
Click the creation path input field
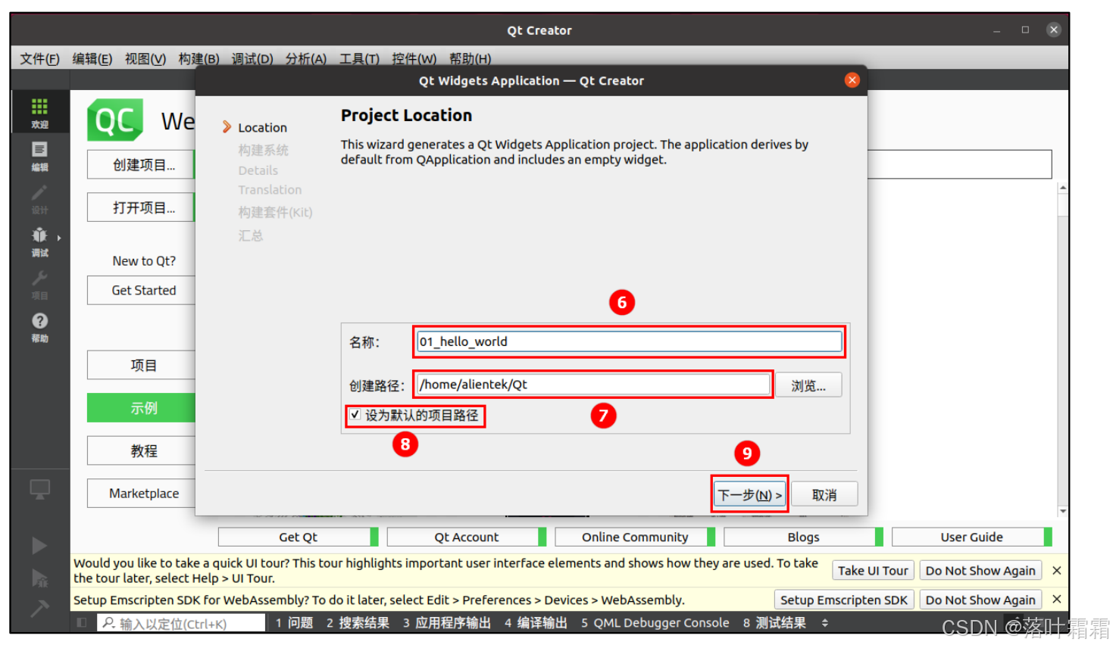point(593,384)
